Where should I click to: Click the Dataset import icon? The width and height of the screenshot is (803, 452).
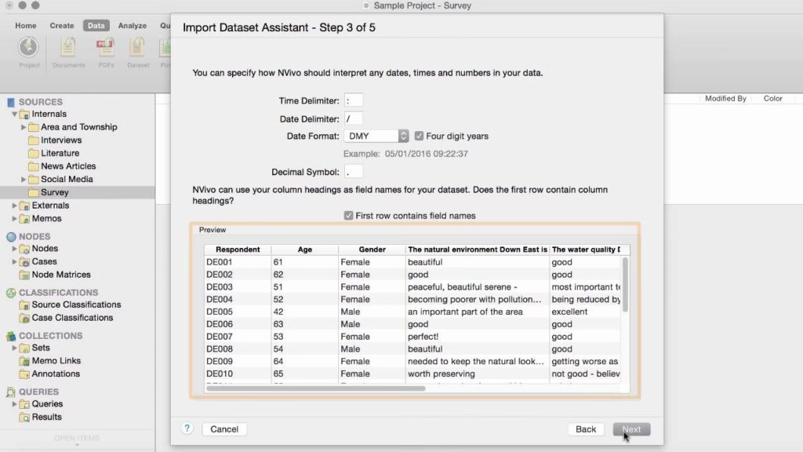(x=138, y=49)
